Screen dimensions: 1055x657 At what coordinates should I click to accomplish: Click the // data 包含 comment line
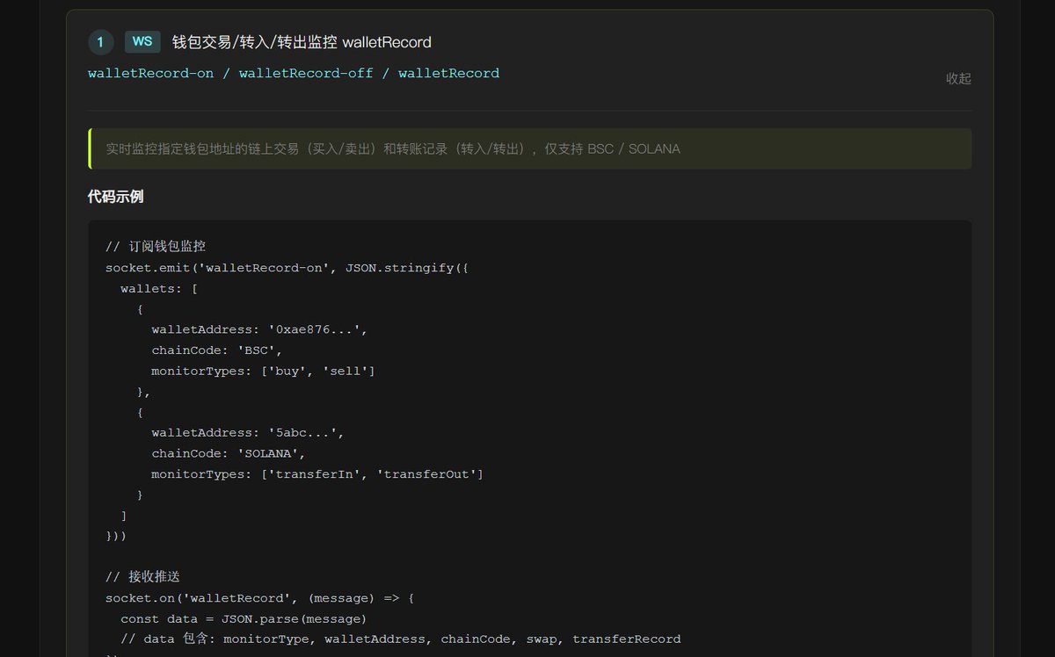tap(401, 639)
